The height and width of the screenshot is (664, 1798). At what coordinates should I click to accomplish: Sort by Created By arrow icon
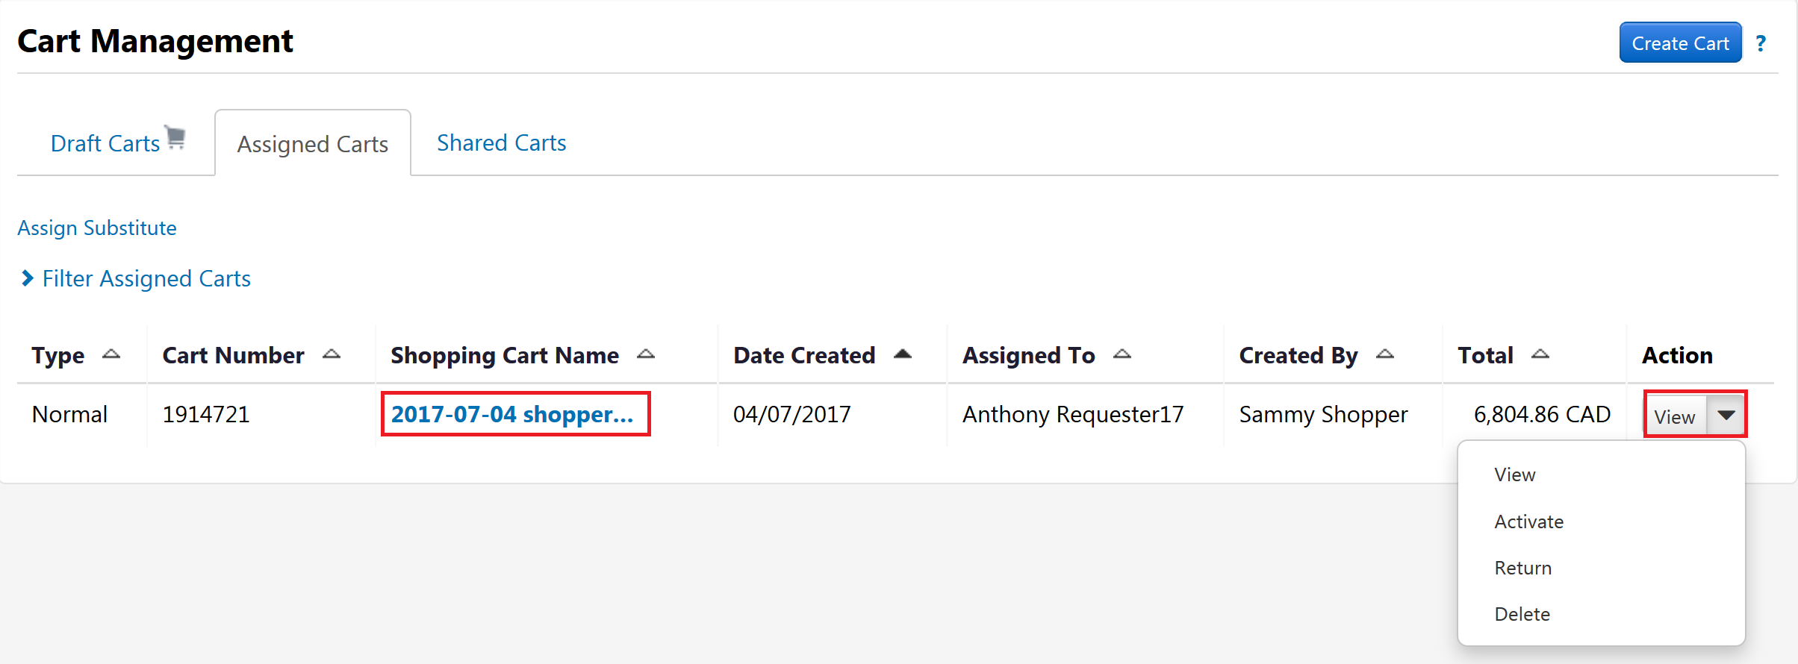[x=1385, y=354]
